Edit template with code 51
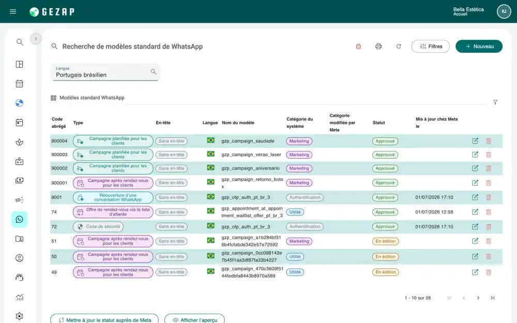The height and width of the screenshot is (323, 517). click(475, 241)
